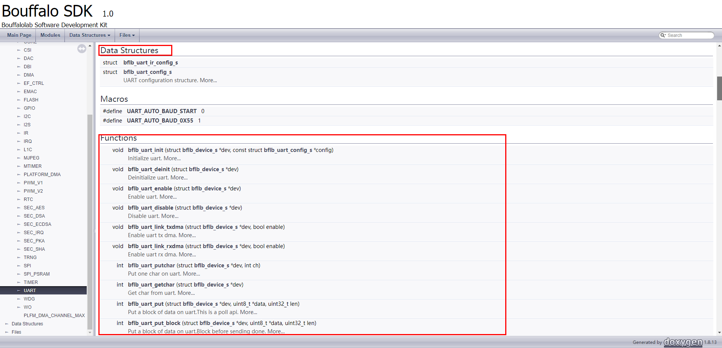Open the bflb_uart_config_s struct link
The image size is (722, 348).
coord(147,72)
